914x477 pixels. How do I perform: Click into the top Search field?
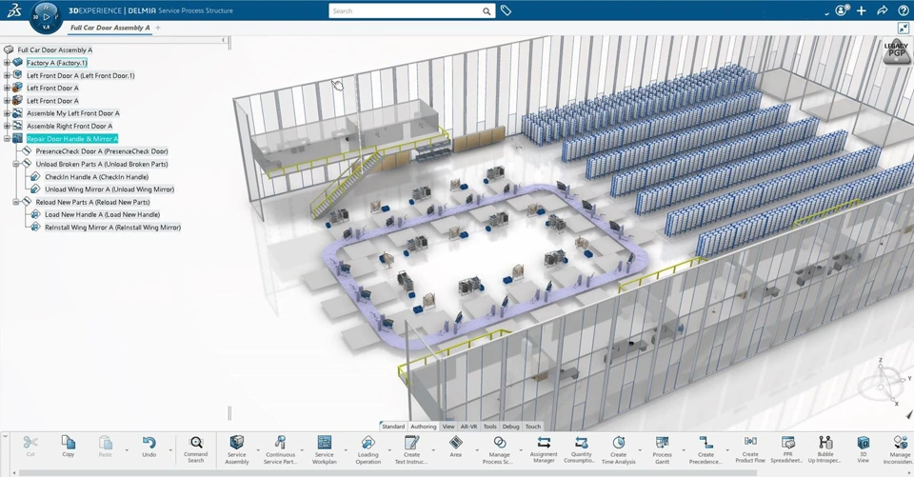pyautogui.click(x=406, y=11)
